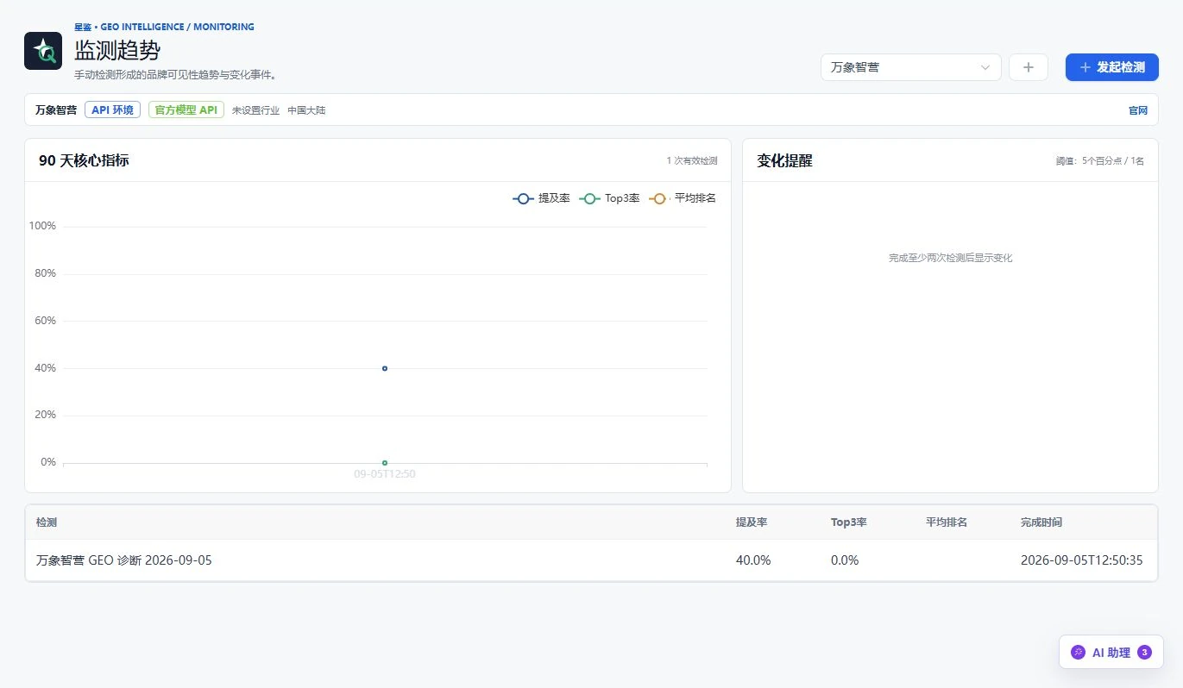The width and height of the screenshot is (1183, 688).
Task: Click the 监测趋势 page title
Action: pos(117,50)
